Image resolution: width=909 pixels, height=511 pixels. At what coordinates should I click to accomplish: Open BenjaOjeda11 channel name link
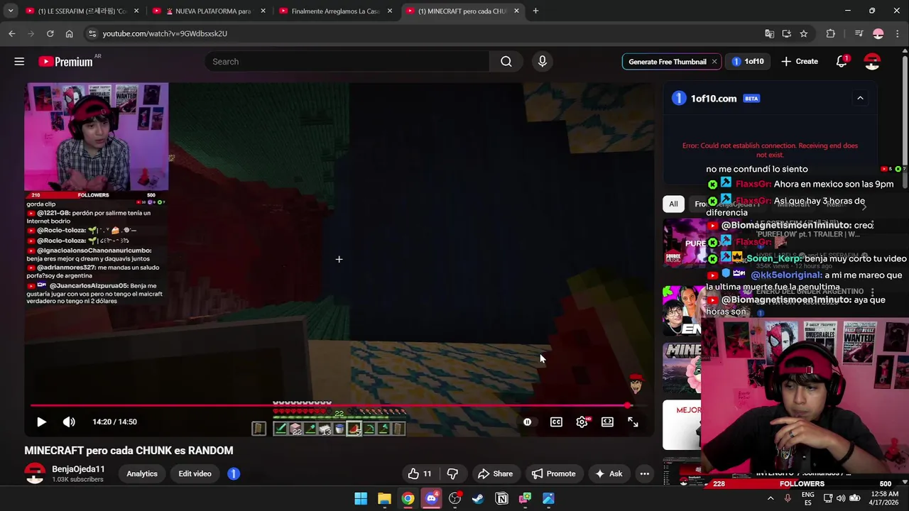78,469
